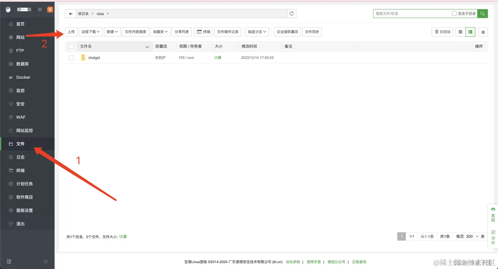Sort by 大小 column header
Viewport: 498px width, 269px height.
(x=219, y=46)
